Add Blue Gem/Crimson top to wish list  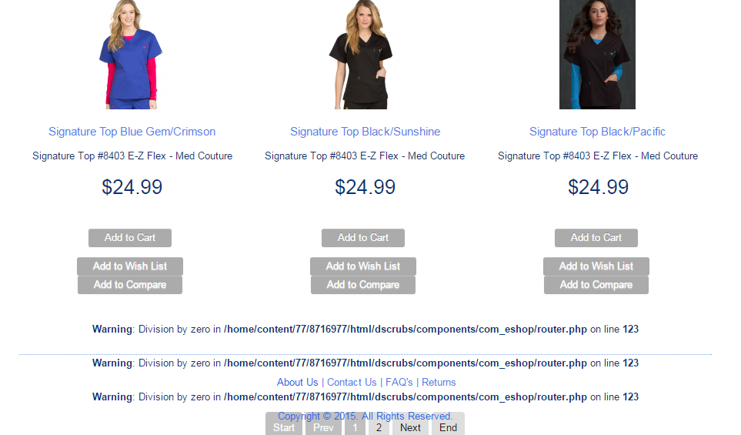(x=130, y=266)
